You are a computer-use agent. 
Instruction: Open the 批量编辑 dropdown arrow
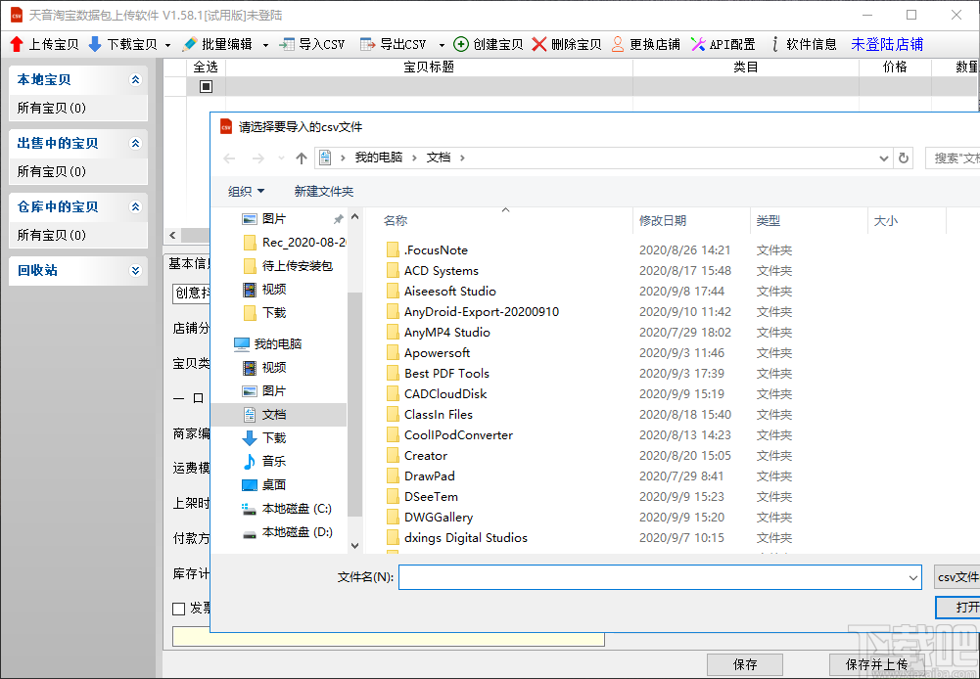click(265, 45)
